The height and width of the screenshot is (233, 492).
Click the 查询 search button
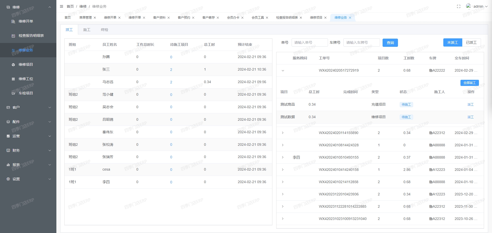390,43
